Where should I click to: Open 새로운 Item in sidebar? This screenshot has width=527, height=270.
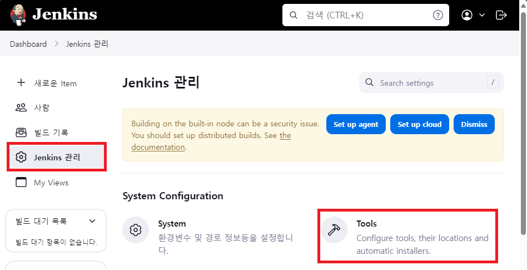[x=56, y=83]
